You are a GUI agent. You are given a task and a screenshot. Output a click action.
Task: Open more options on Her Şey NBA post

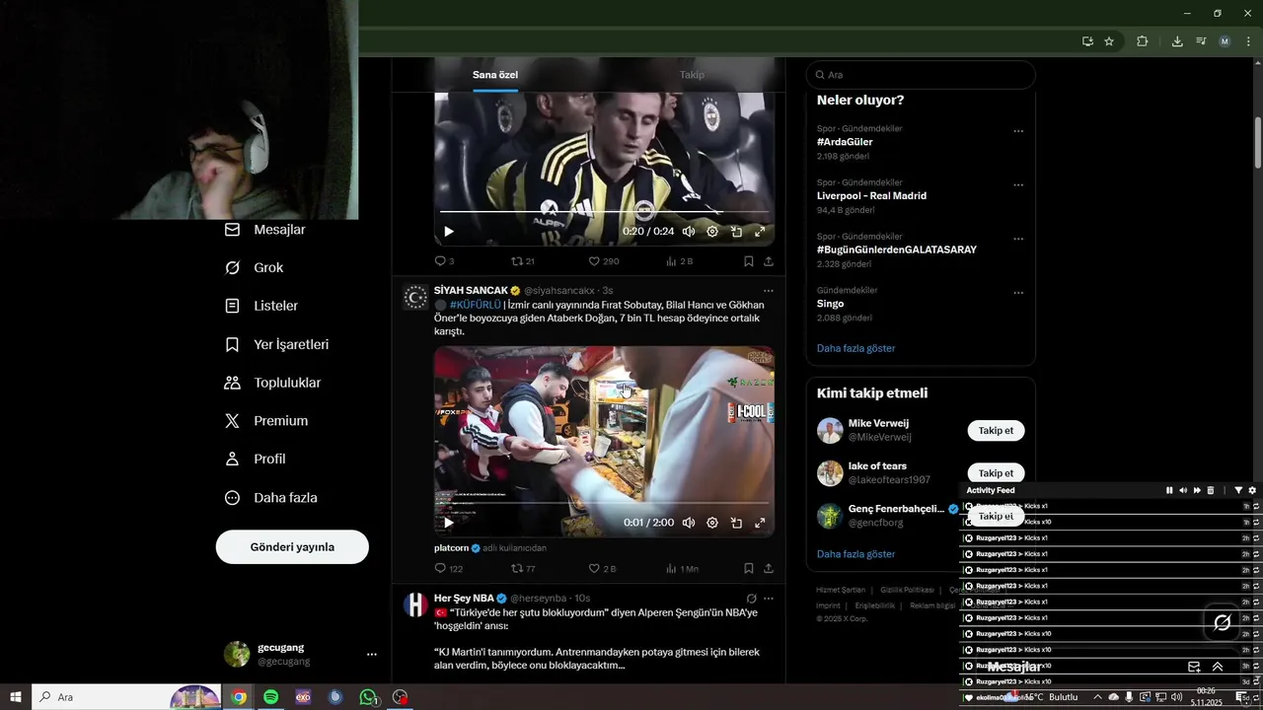769,599
